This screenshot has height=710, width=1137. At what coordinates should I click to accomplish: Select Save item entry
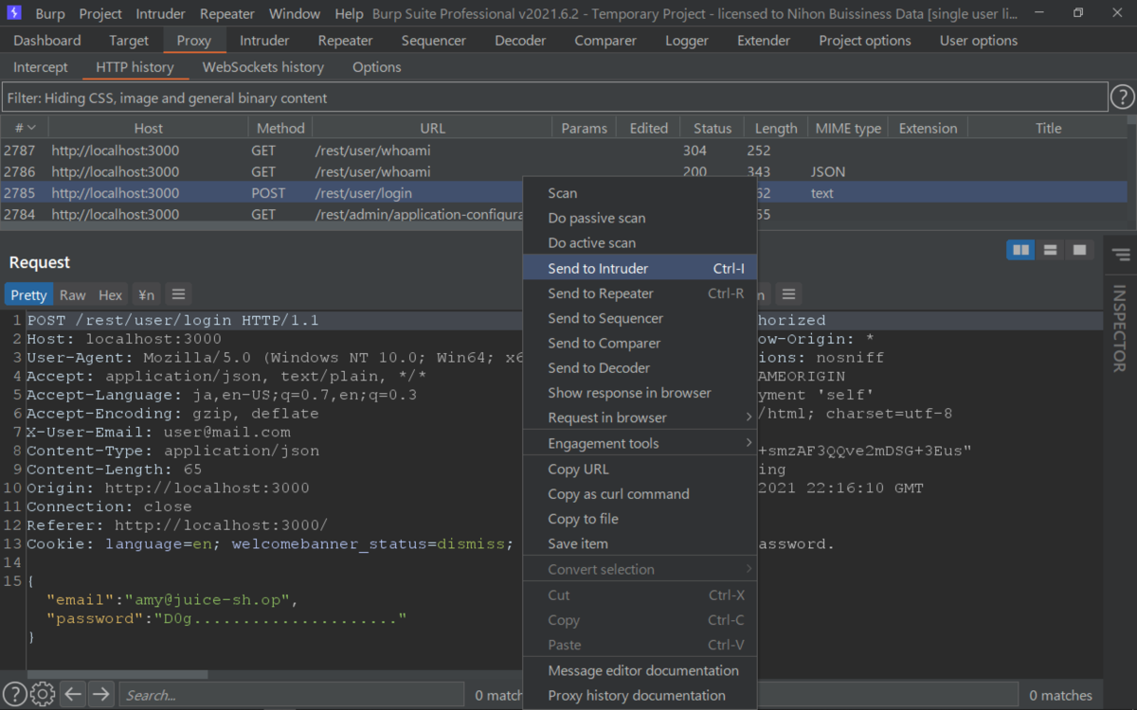(x=641, y=543)
